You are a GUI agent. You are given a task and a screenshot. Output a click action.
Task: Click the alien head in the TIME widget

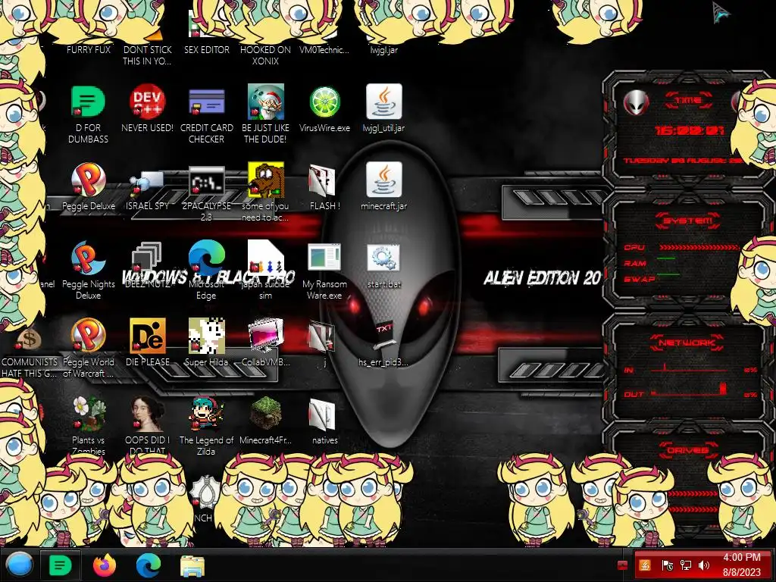coord(636,103)
